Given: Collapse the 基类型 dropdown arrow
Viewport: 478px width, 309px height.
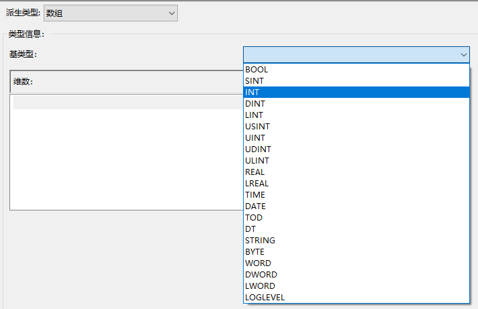Looking at the screenshot, I should pyautogui.click(x=463, y=54).
